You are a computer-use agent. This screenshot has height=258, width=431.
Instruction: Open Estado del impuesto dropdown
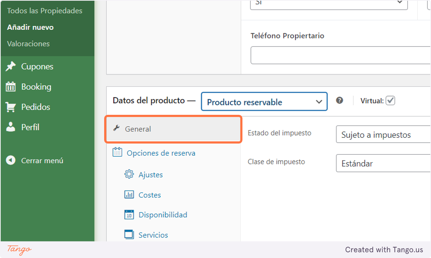point(383,135)
